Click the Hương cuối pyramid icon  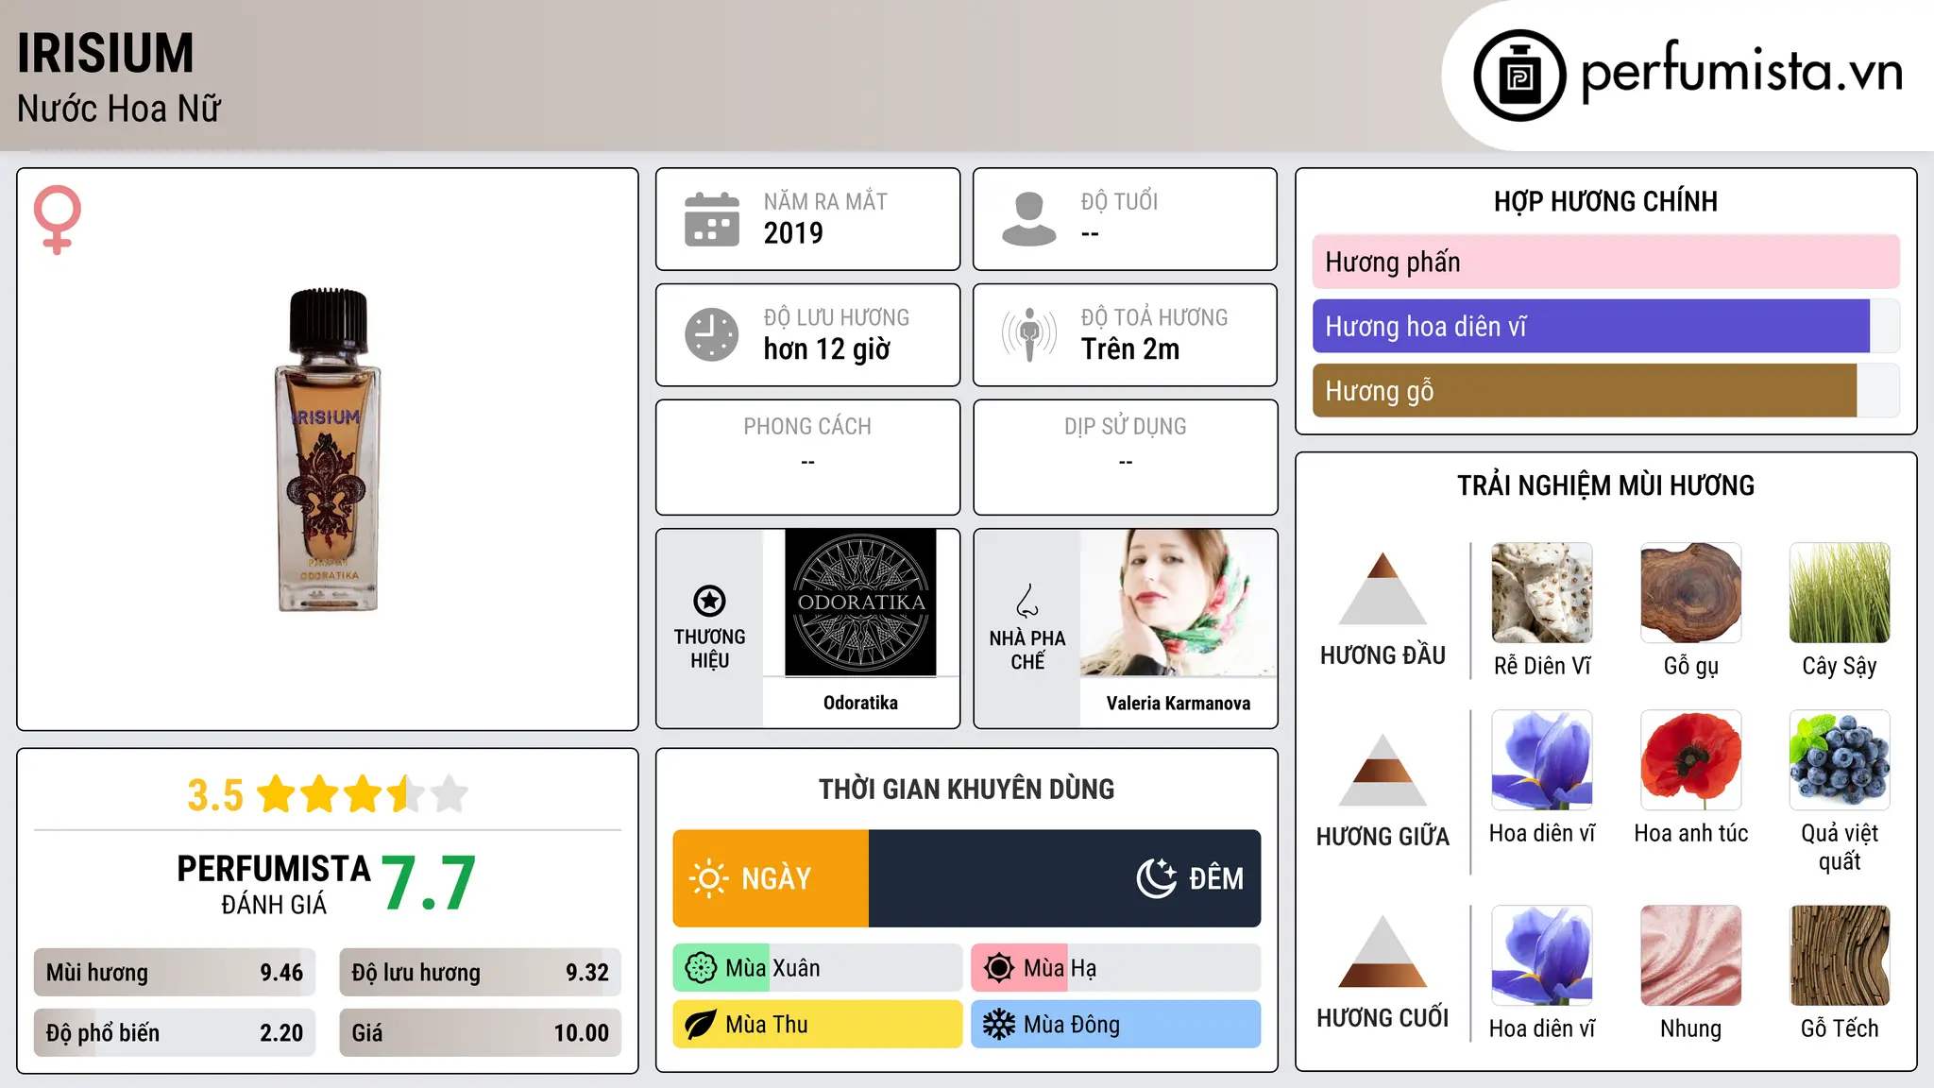pos(1383,951)
